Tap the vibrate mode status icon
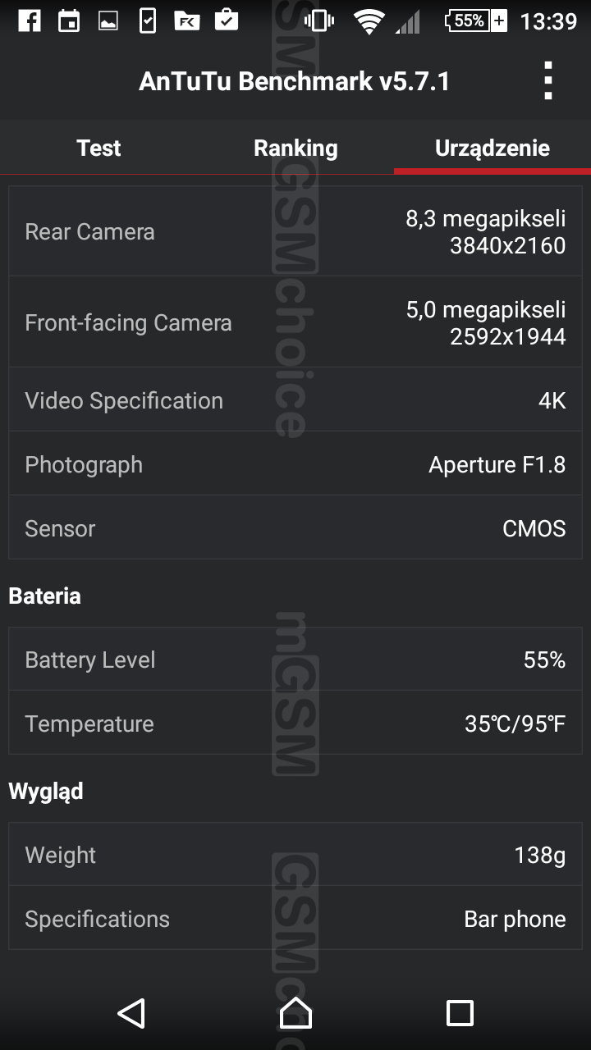Viewport: 591px width, 1050px height. point(318,21)
